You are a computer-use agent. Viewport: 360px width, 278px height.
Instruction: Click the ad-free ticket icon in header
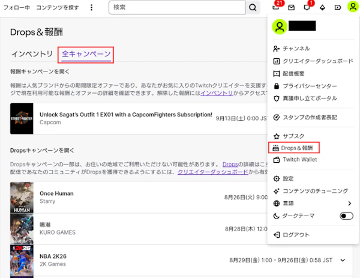[x=338, y=8]
